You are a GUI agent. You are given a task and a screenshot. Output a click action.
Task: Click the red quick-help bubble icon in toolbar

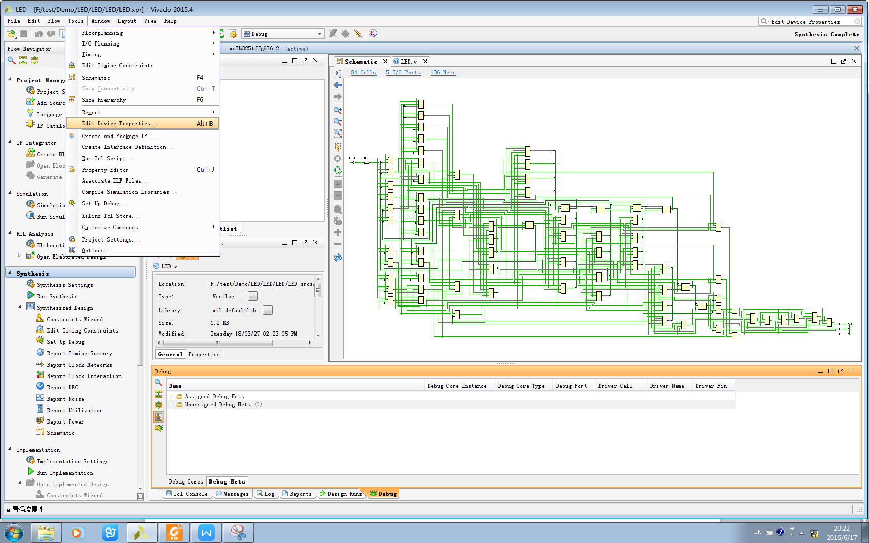[x=373, y=34]
